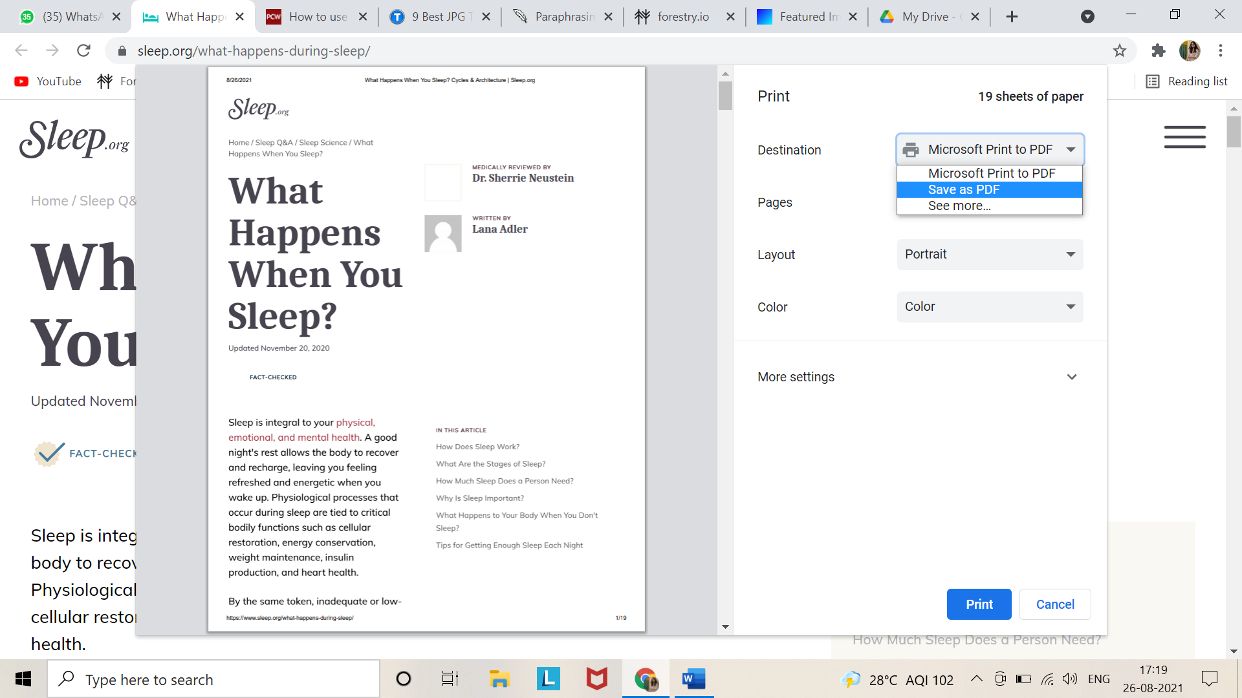
Task: Click the Chrome three-dot menu icon
Action: 1221,50
